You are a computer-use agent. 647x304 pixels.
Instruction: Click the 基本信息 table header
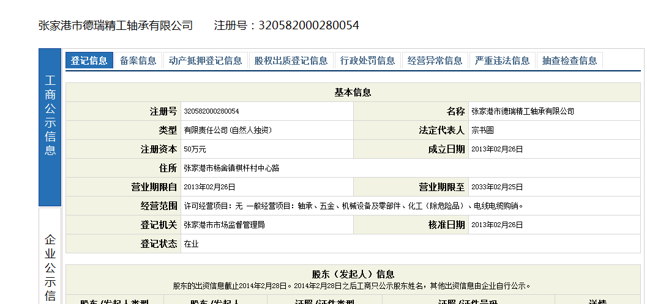pyautogui.click(x=353, y=93)
